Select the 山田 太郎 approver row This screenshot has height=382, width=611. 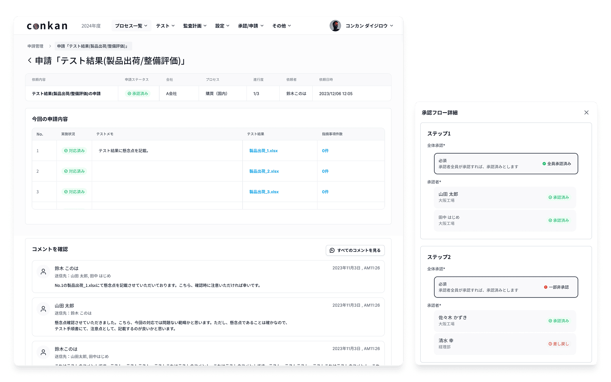[x=505, y=197]
